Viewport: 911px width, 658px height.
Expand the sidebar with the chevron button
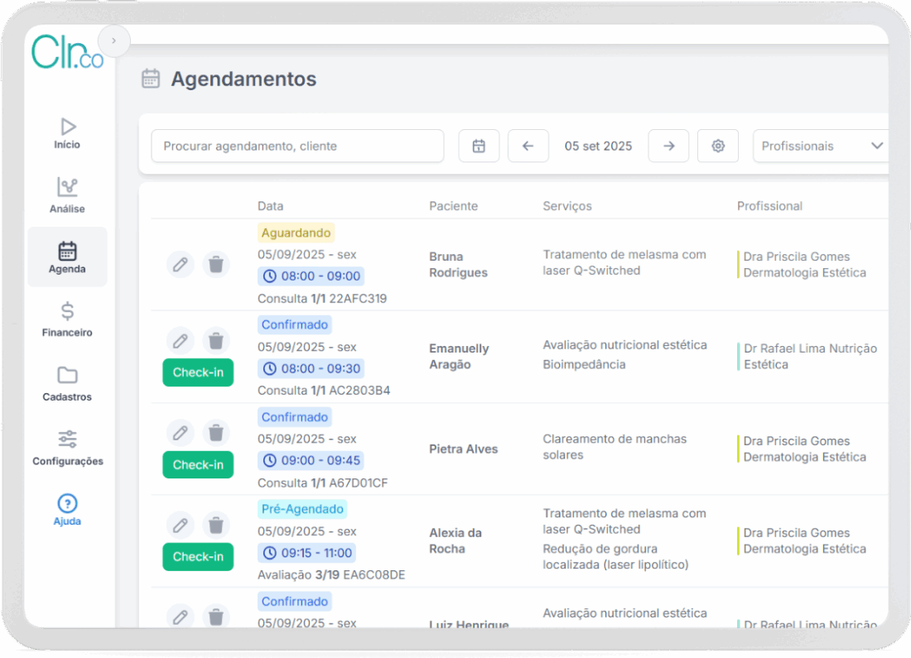tap(113, 41)
